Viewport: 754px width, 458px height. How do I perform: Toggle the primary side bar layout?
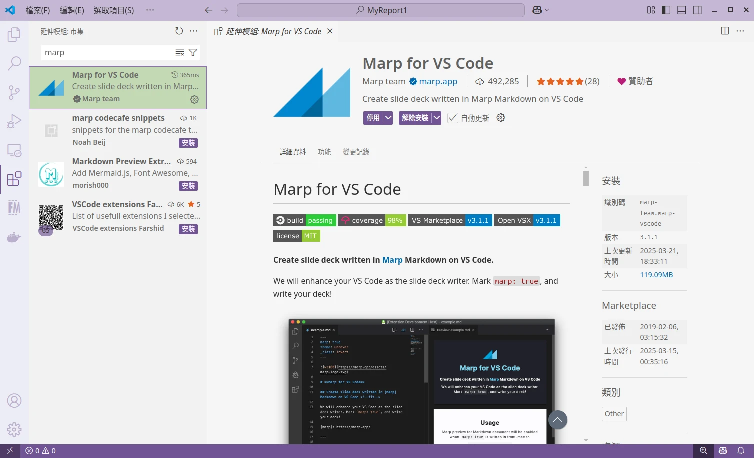point(666,10)
